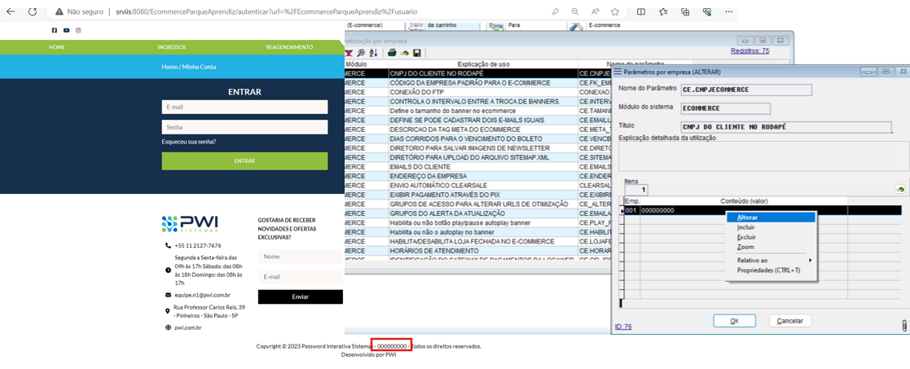Click the Facebook icon in site header
910x369 pixels.
55,30
